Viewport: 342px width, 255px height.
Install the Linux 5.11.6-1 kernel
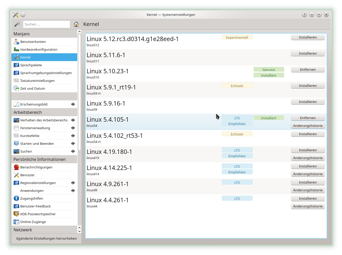tap(308, 53)
